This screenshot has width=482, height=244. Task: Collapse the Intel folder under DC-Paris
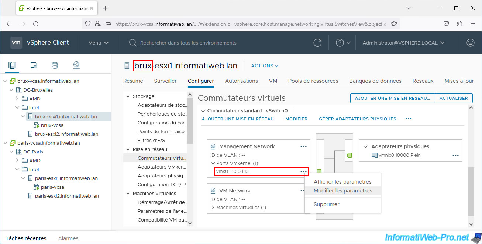[17, 169]
